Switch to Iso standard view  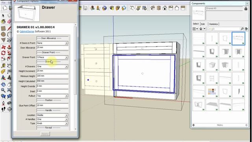152,8
